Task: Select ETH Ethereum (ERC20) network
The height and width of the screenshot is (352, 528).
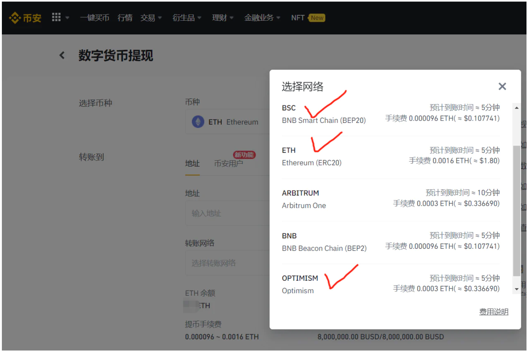Action: (391, 156)
